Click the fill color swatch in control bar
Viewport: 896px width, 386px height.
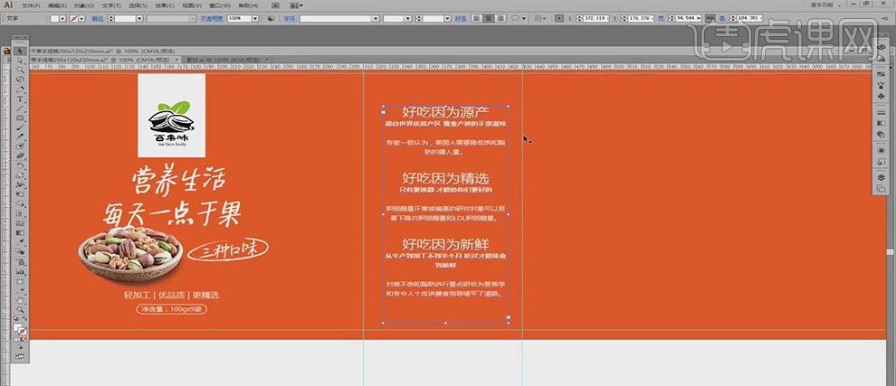(x=55, y=18)
